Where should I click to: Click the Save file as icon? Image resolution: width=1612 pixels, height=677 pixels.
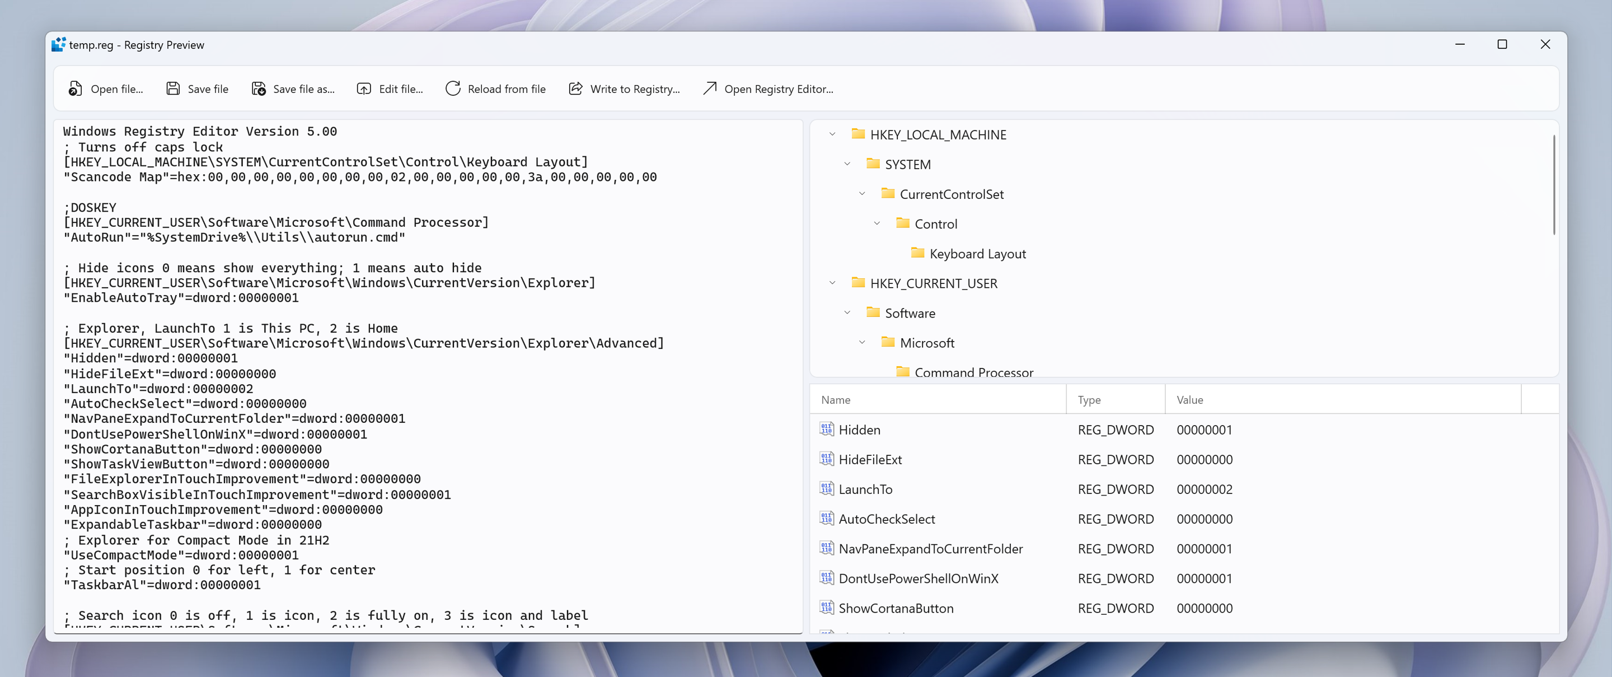click(259, 89)
